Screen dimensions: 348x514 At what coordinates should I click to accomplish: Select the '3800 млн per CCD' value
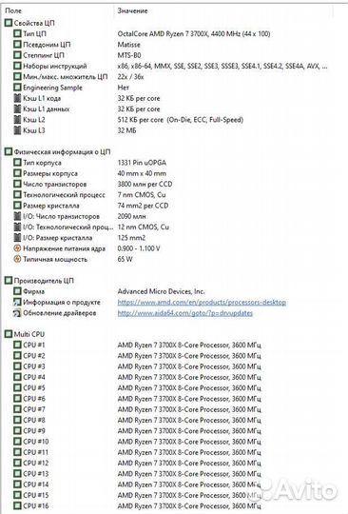point(145,184)
